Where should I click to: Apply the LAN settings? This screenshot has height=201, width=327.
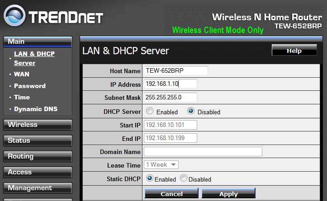coord(228,193)
